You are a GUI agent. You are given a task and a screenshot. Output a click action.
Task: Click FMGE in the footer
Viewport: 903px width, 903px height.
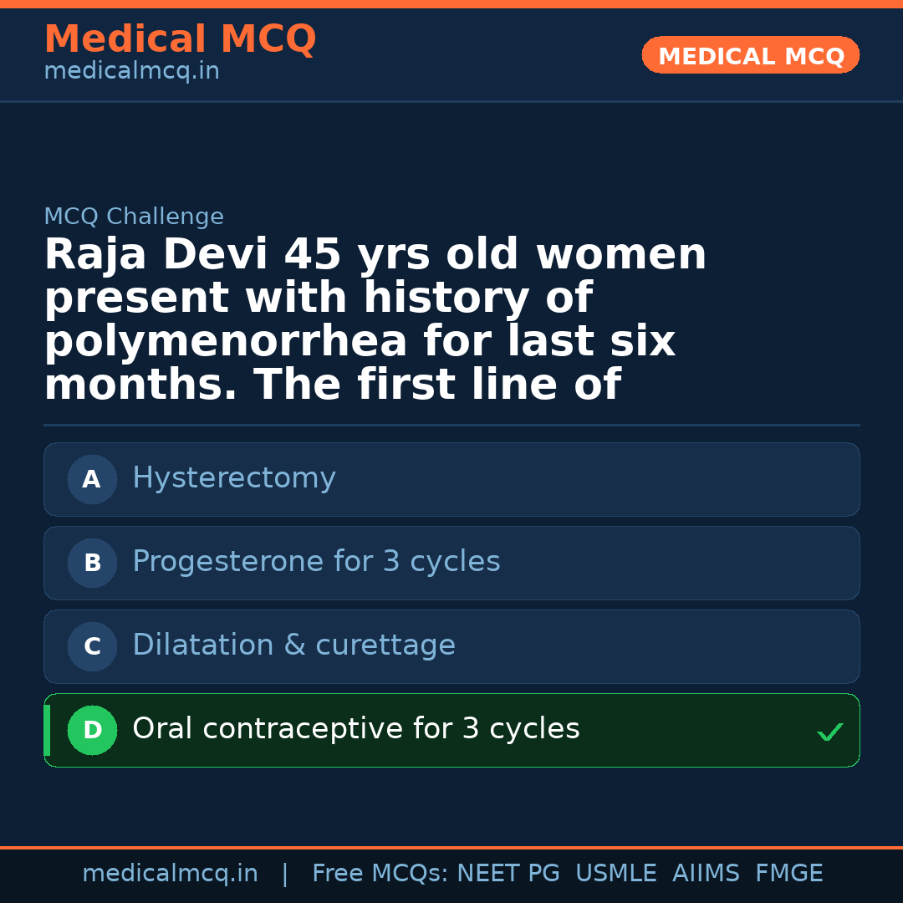tap(788, 874)
